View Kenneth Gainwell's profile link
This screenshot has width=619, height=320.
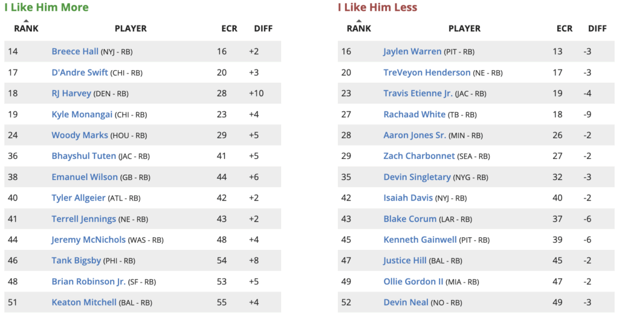(420, 240)
